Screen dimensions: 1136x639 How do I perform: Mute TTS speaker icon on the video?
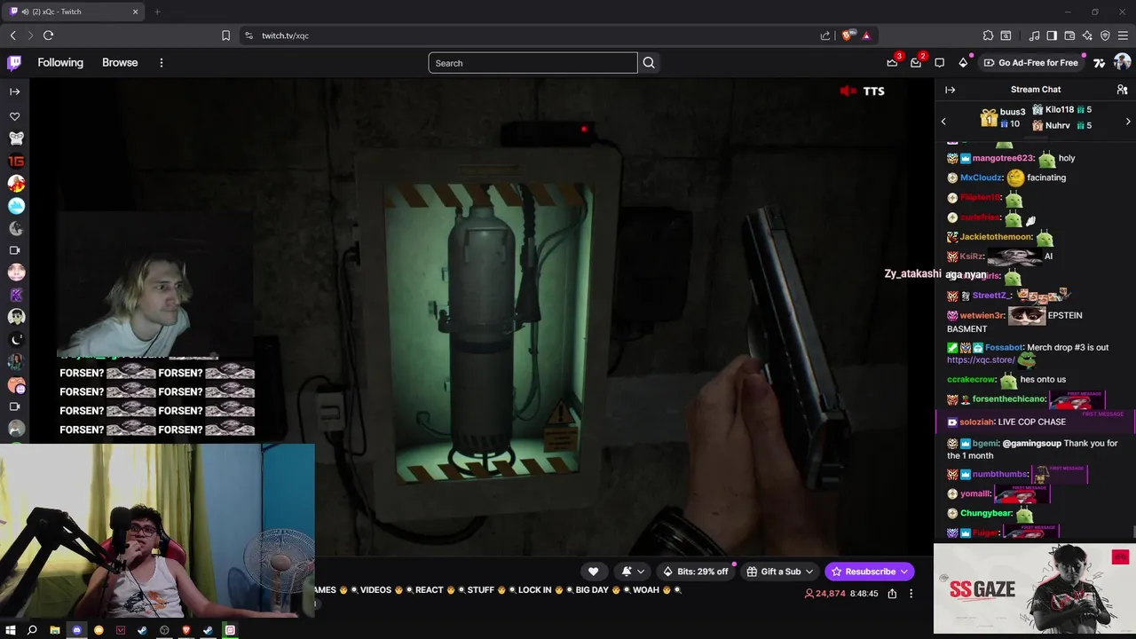(x=848, y=91)
